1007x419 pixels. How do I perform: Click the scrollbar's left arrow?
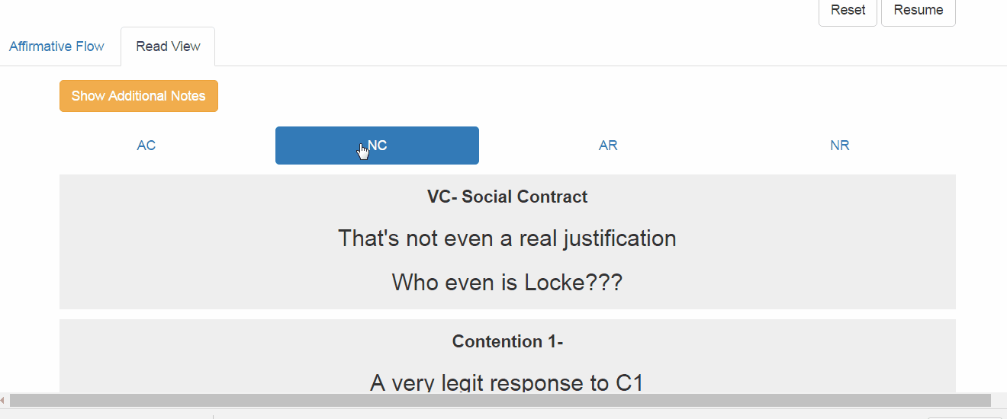coord(4,400)
